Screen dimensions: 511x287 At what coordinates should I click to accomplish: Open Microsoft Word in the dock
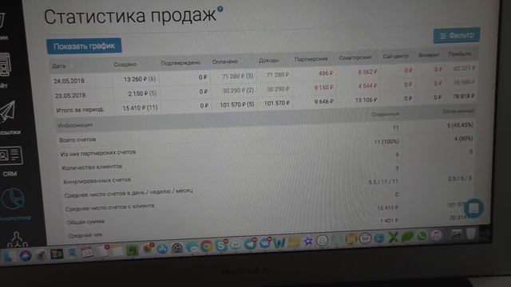click(279, 242)
